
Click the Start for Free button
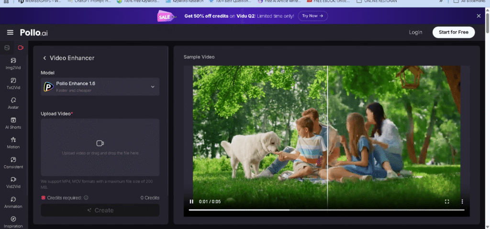coord(454,32)
